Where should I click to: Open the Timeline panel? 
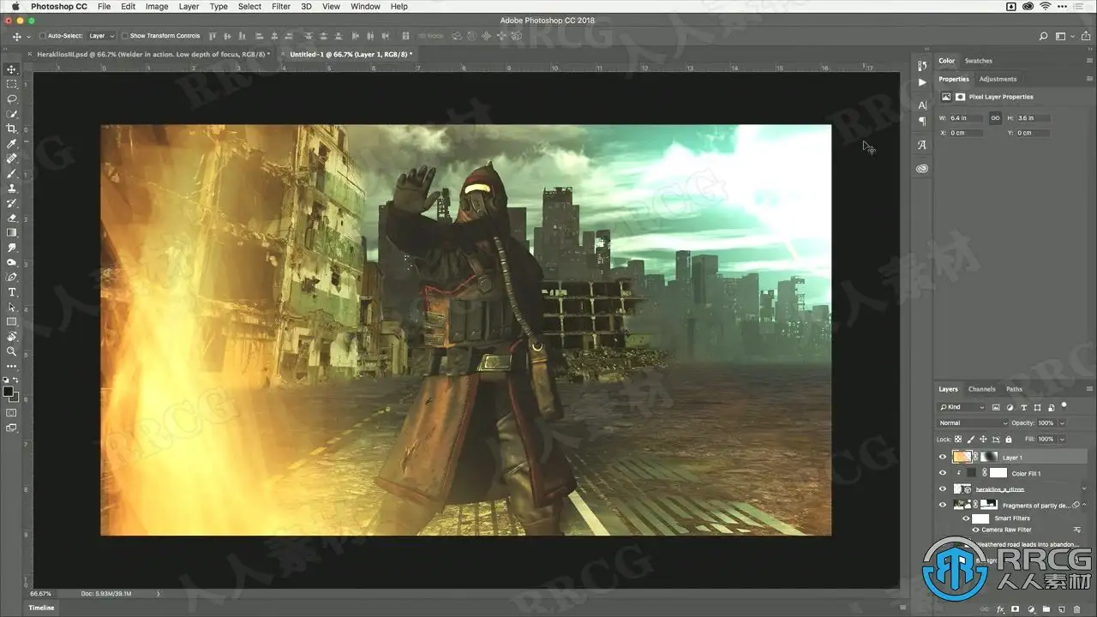pos(41,608)
